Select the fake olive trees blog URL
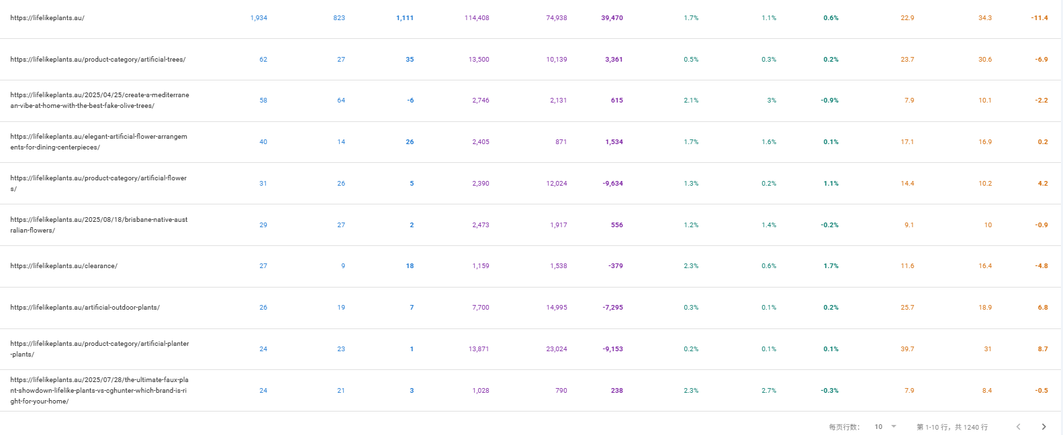The width and height of the screenshot is (1063, 435). coord(99,101)
